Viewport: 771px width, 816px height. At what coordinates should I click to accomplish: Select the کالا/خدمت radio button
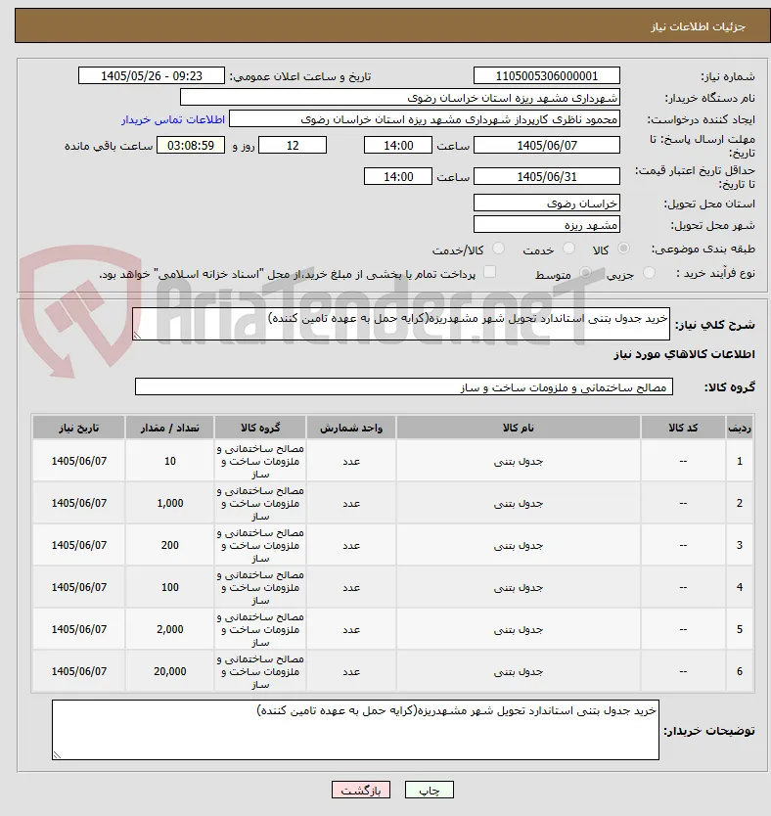pyautogui.click(x=498, y=249)
